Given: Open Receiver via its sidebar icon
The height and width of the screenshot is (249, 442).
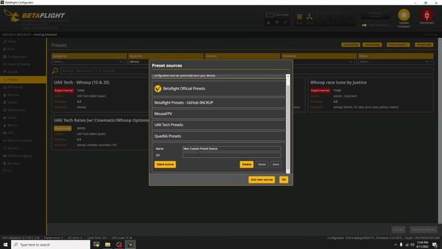Looking at the screenshot, I should coord(5,95).
